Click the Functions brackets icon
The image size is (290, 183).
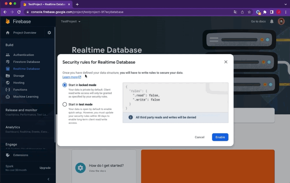coord(8,89)
